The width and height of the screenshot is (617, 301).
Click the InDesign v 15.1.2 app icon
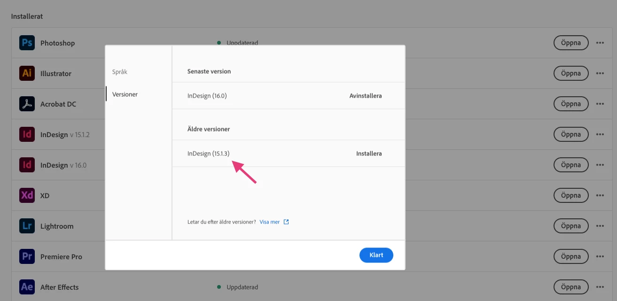tap(27, 134)
